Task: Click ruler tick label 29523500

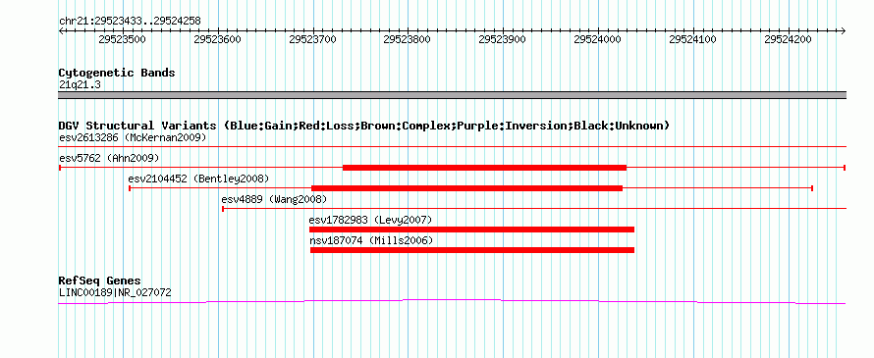Action: pos(123,39)
